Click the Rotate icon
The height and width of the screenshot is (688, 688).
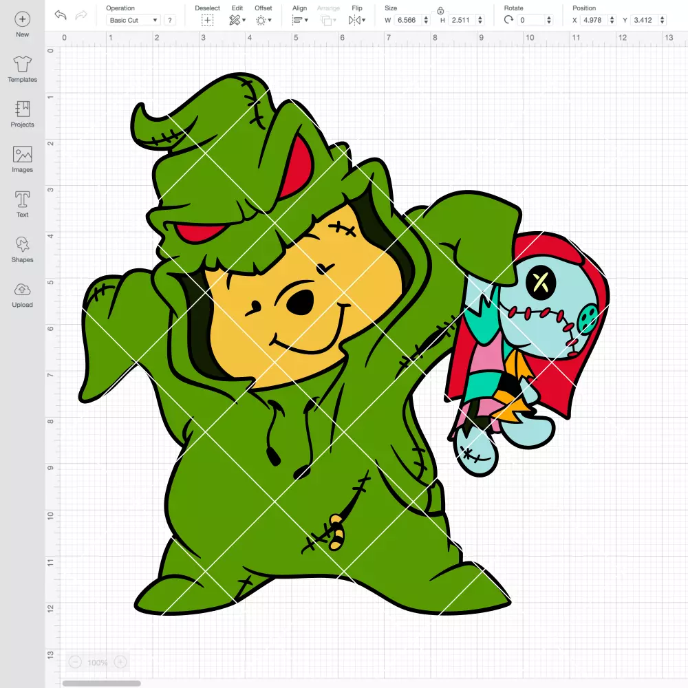click(x=508, y=20)
